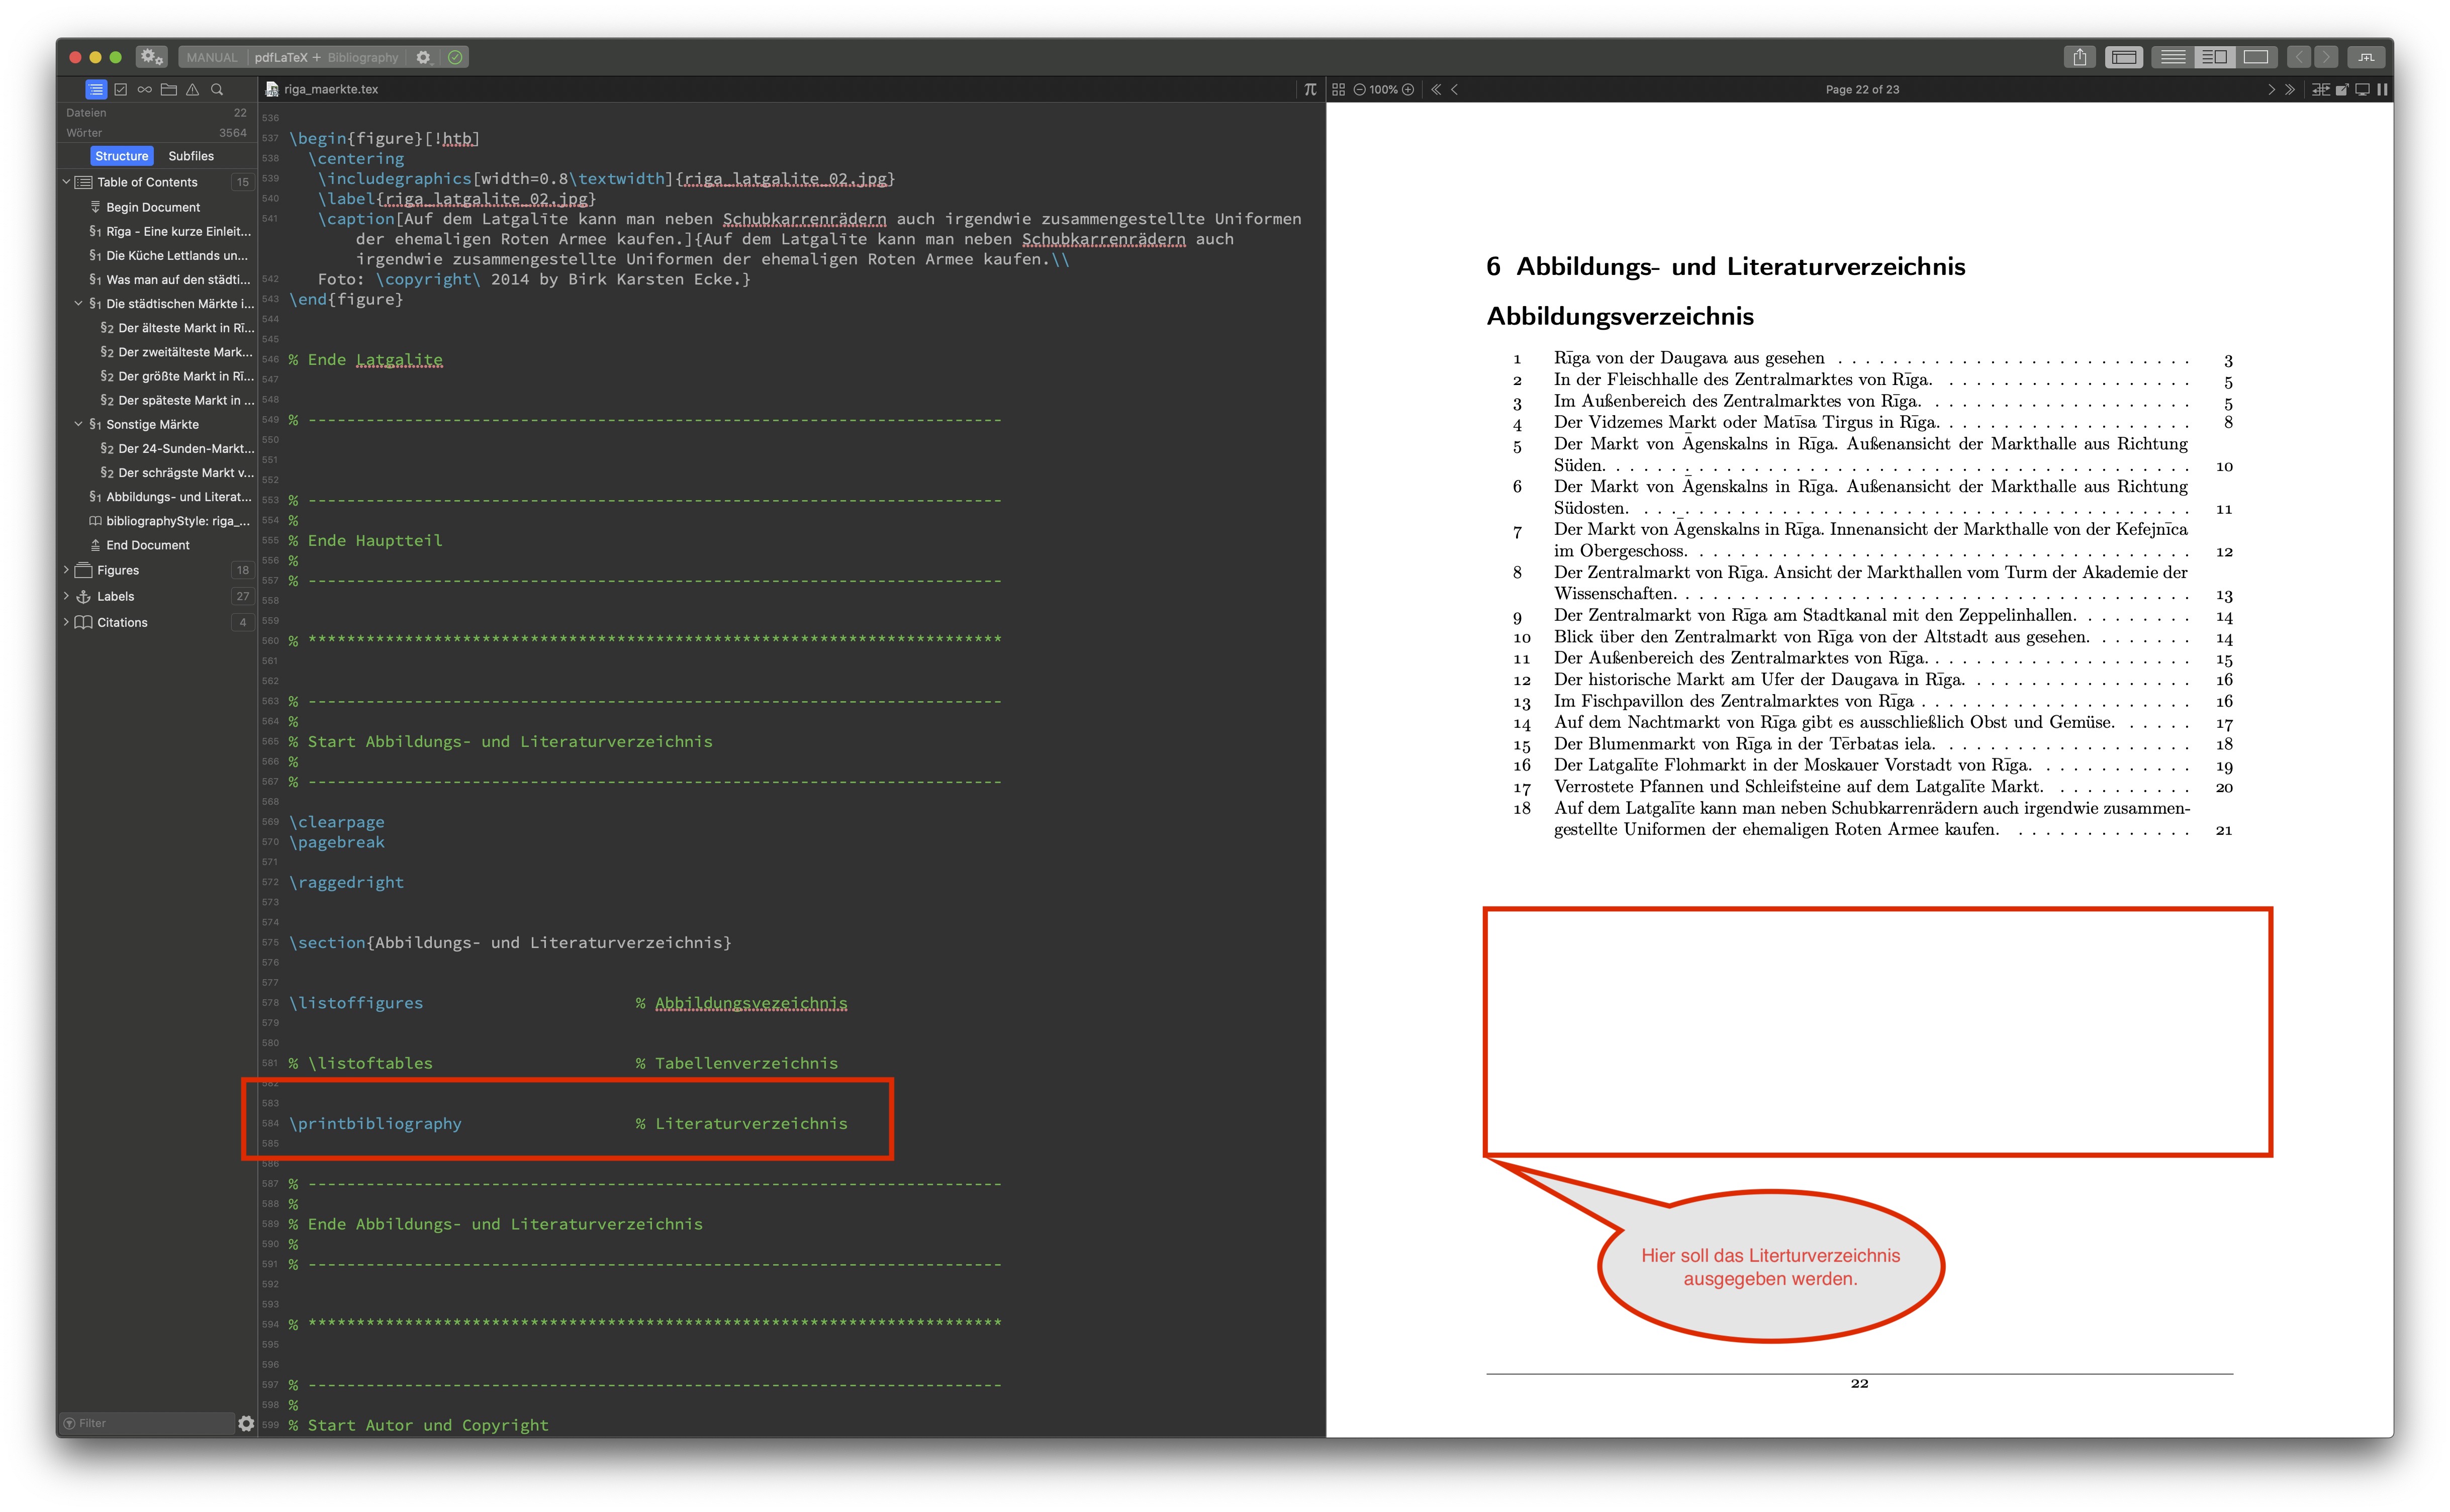Select Riga - Eine kurze Einleit... section
Image resolution: width=2450 pixels, height=1512 pixels.
(170, 231)
